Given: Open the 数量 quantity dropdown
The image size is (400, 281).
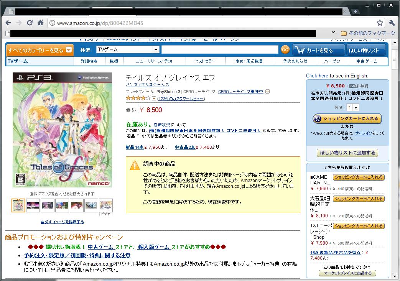Looking at the screenshot, I should click(352, 107).
